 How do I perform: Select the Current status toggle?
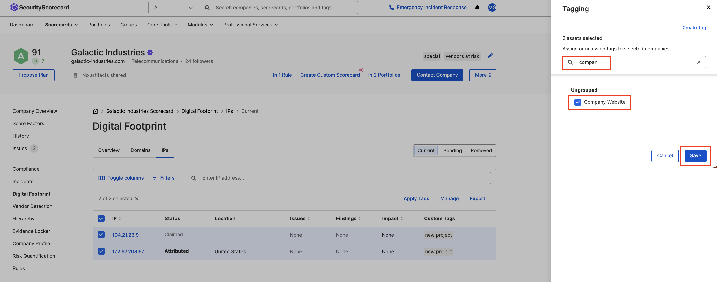[426, 151]
